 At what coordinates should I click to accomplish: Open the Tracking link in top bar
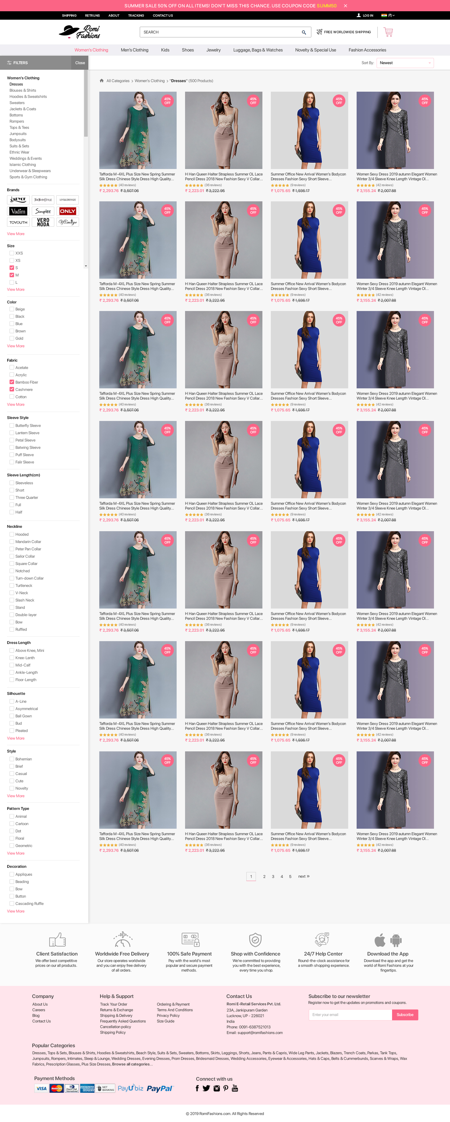coord(136,15)
